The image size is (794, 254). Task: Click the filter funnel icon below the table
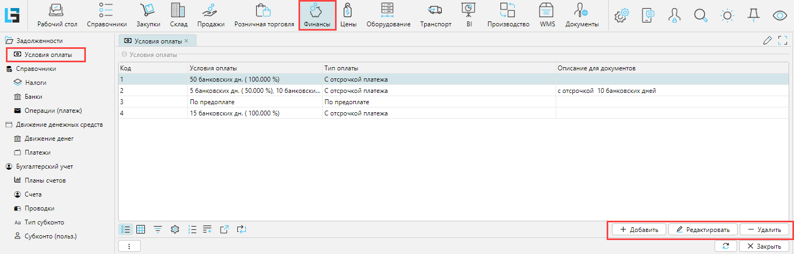tap(158, 229)
